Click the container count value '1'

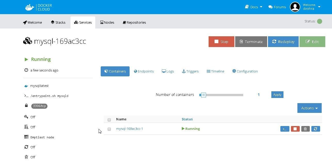(x=258, y=95)
